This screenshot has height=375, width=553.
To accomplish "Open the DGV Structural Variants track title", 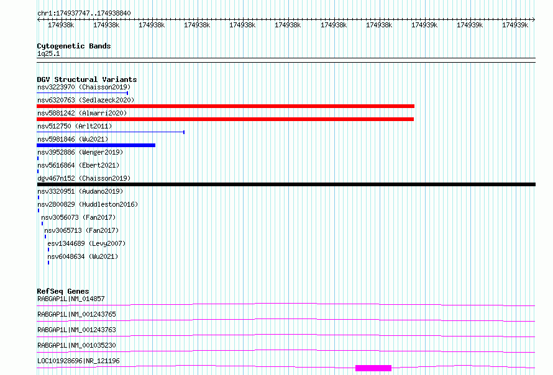I will tap(87, 79).
